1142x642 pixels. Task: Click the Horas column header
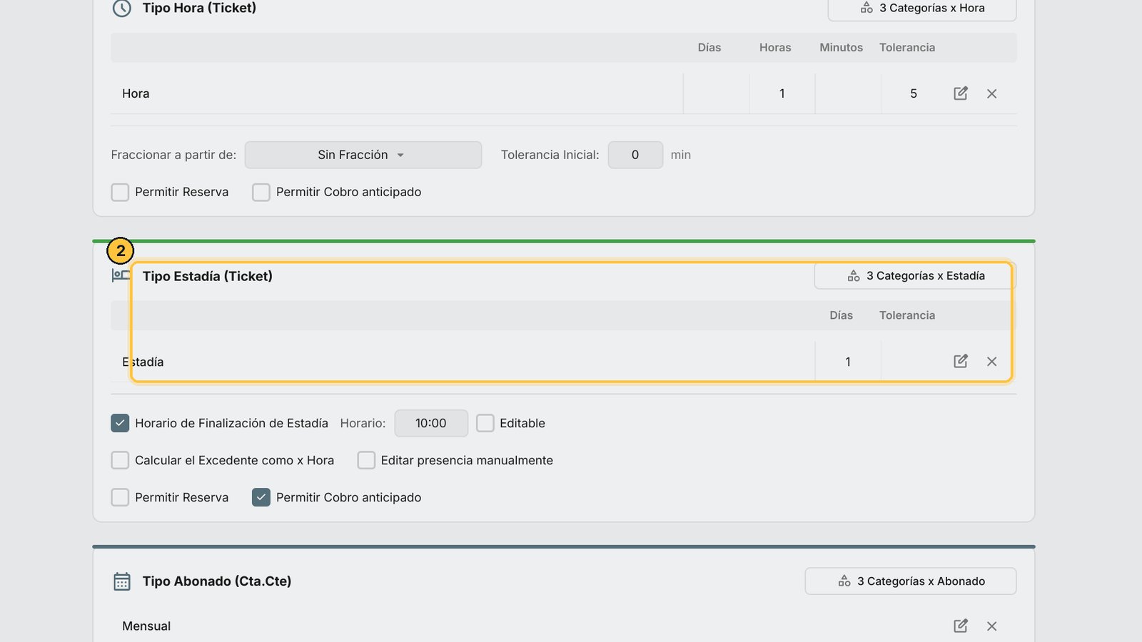click(x=775, y=47)
